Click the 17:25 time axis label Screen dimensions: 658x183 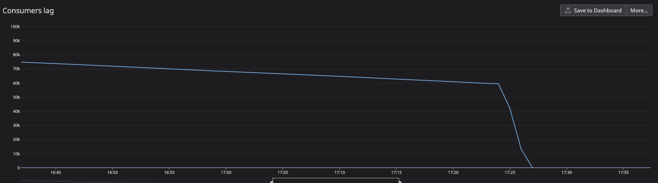[510, 173]
